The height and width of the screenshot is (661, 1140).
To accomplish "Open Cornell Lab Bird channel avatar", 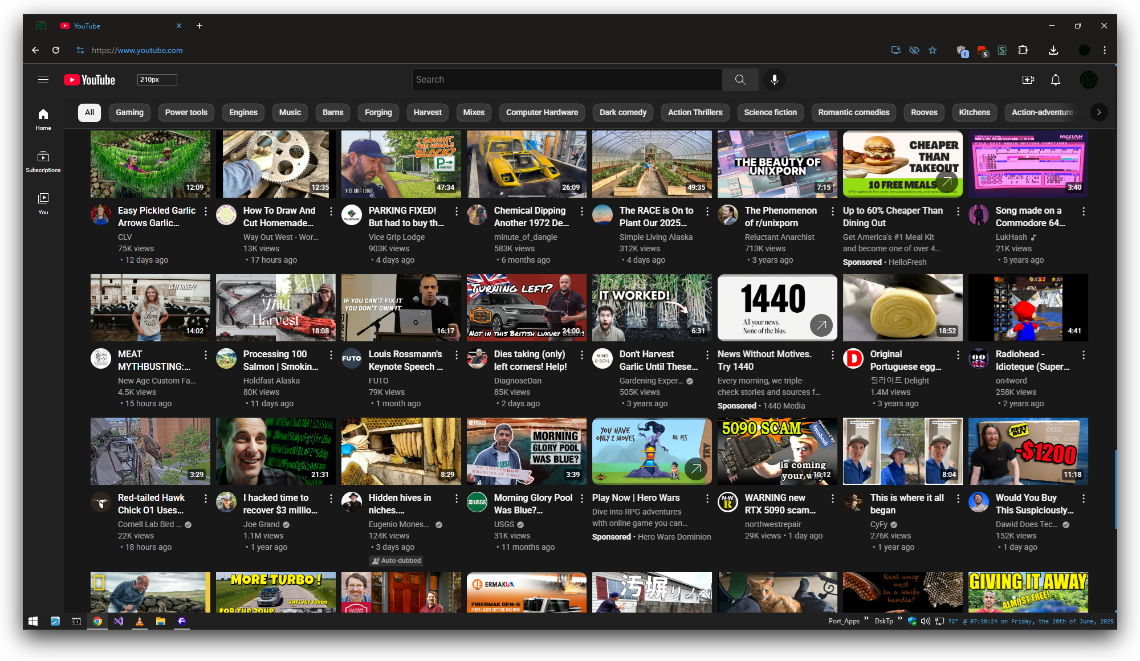I will (x=101, y=502).
